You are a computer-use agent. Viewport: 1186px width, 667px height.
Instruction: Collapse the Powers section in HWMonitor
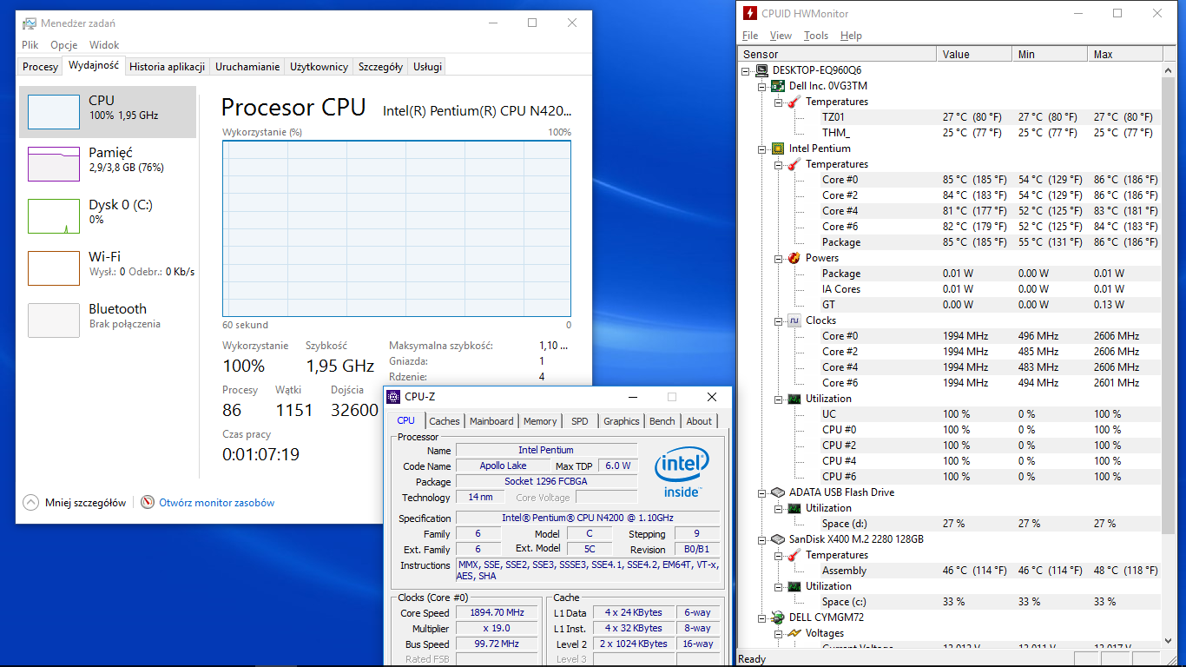tap(779, 258)
